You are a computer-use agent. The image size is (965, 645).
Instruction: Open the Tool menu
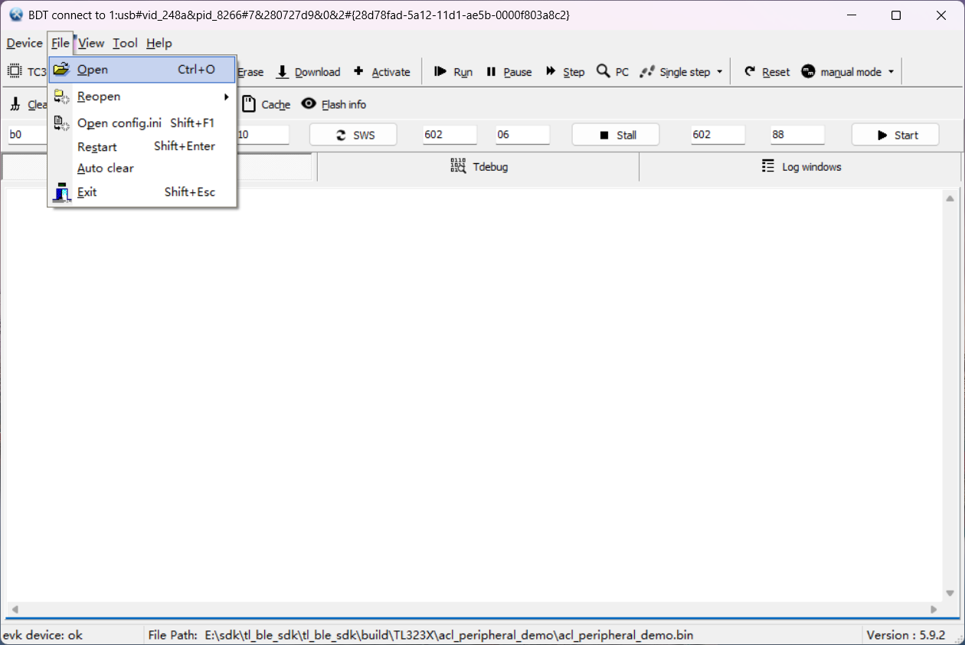pyautogui.click(x=125, y=43)
